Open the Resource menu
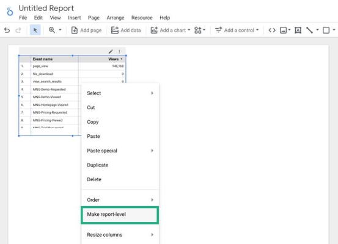The height and width of the screenshot is (244, 338). pyautogui.click(x=142, y=18)
